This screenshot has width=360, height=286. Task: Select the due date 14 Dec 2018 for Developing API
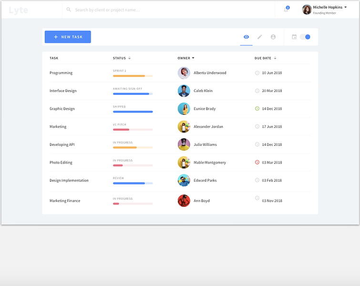coord(272,144)
